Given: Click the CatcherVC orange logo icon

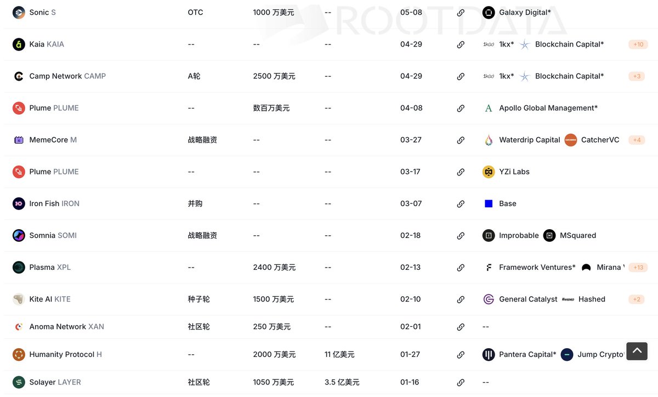Looking at the screenshot, I should [571, 140].
